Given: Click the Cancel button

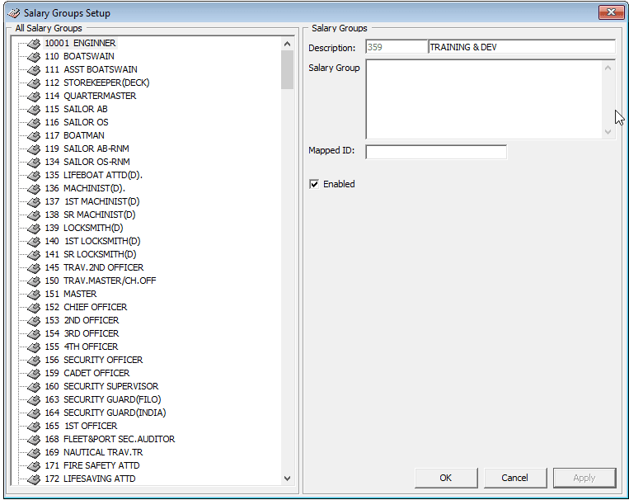Looking at the screenshot, I should [x=514, y=478].
